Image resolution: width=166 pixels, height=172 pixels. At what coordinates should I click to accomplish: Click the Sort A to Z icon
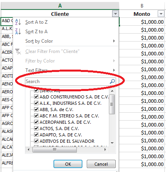tap(18, 22)
